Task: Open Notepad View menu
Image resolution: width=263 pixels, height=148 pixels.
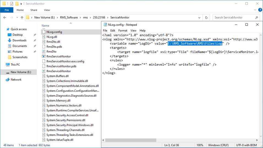Action: tap(133, 30)
